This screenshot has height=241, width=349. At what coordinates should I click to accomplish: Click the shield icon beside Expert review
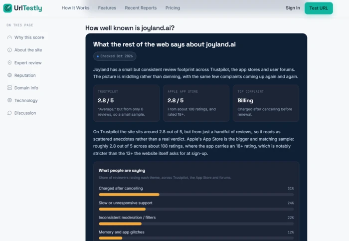point(9,62)
